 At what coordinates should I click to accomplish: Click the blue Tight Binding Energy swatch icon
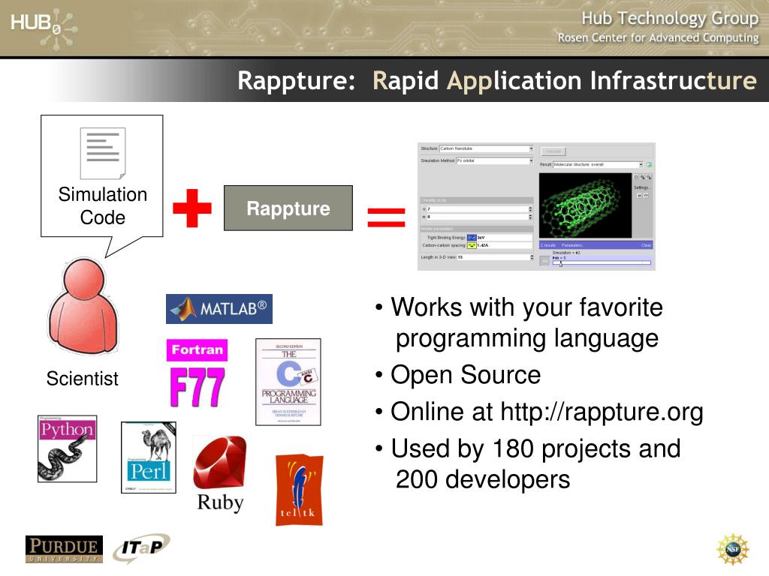pyautogui.click(x=472, y=238)
